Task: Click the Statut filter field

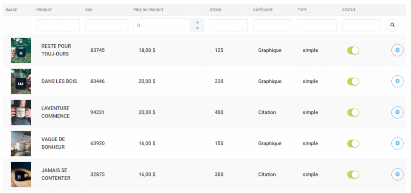Action: [x=361, y=25]
